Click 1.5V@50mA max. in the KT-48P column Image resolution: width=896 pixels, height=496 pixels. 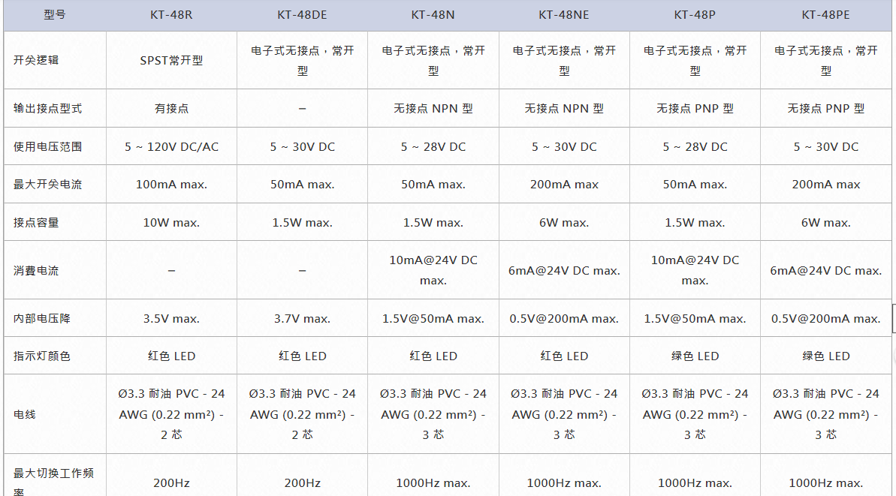[x=695, y=318]
